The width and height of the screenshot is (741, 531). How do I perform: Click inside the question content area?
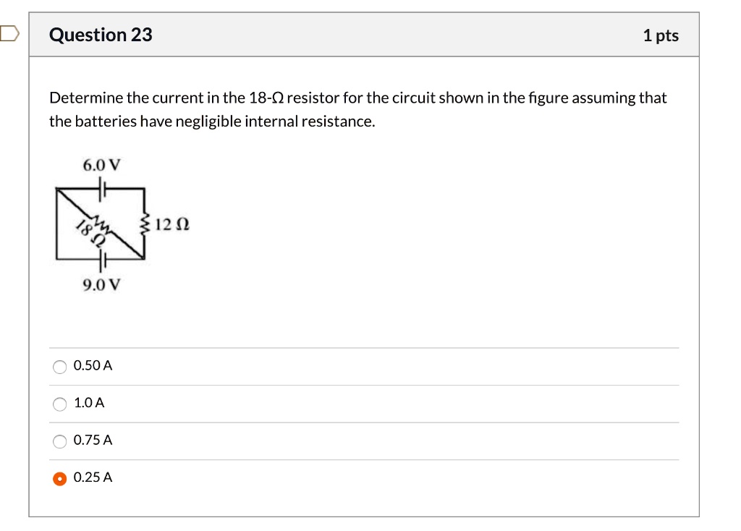[x=362, y=217]
